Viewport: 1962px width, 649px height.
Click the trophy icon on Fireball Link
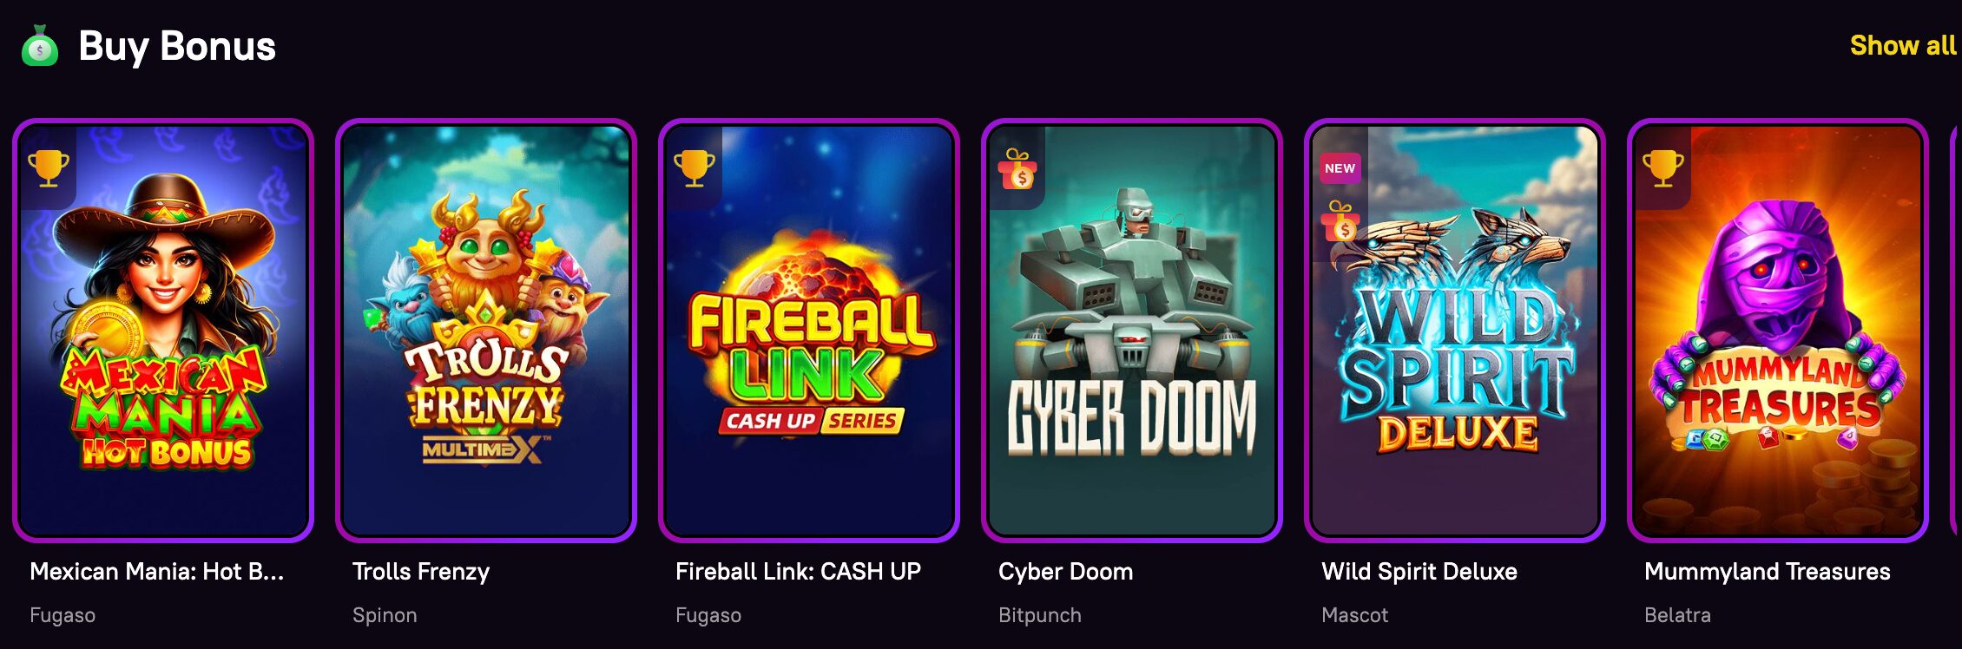coord(695,167)
